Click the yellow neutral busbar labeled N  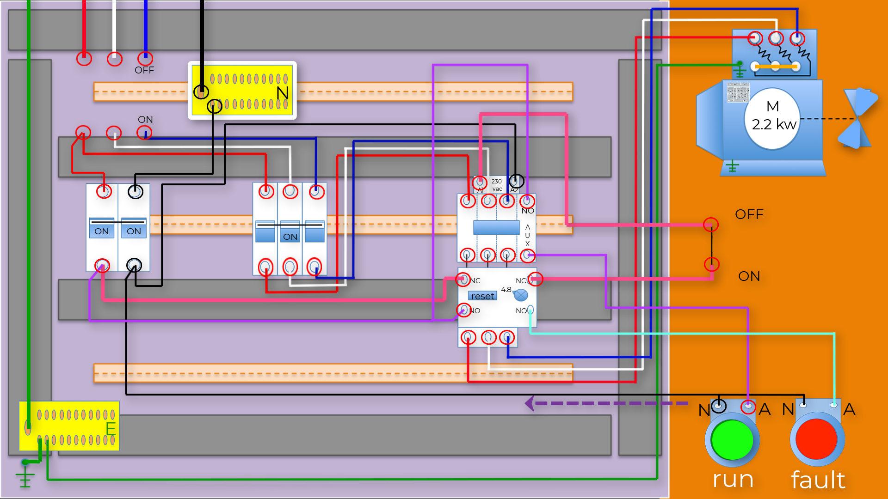tap(242, 91)
